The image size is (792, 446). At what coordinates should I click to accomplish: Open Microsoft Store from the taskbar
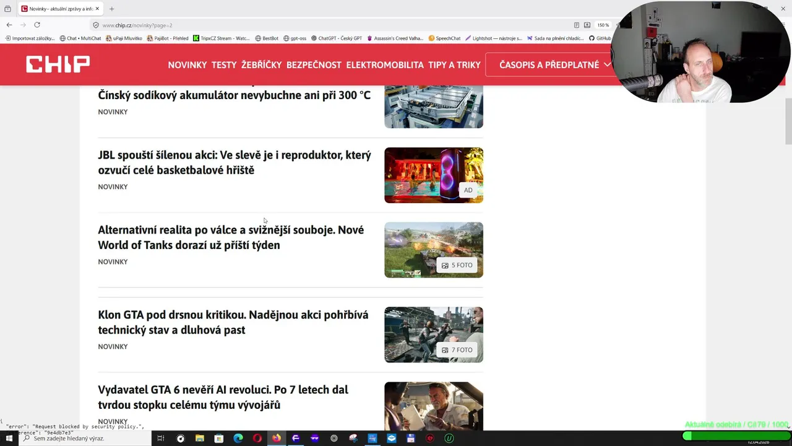(x=218, y=438)
